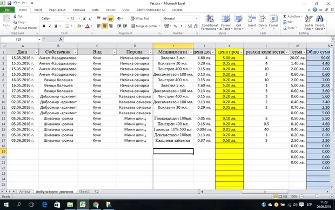This screenshot has width=335, height=210.
Task: Open Cell Styles gallery
Action: (238, 23)
